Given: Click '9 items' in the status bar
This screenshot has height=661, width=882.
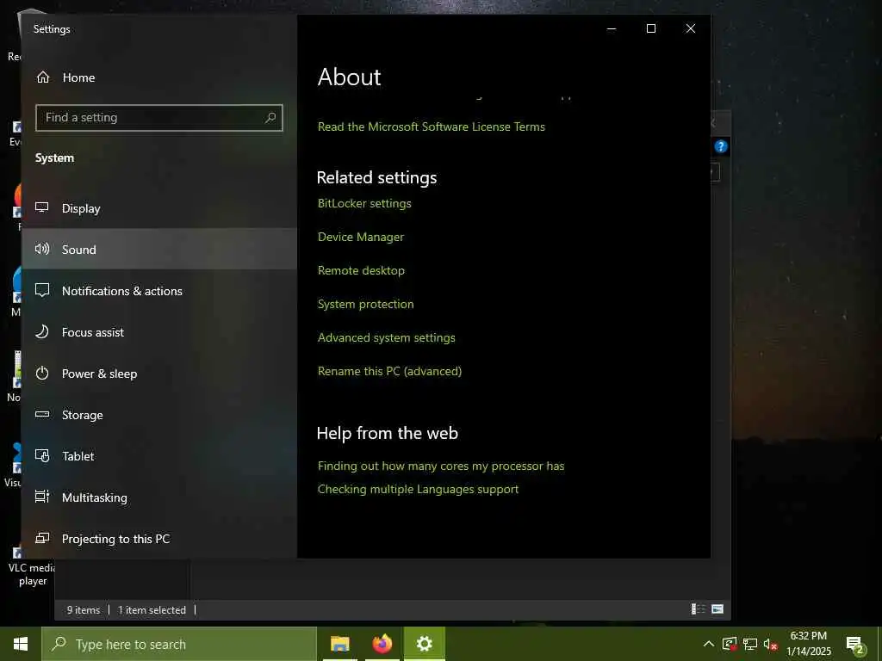Looking at the screenshot, I should tap(84, 610).
